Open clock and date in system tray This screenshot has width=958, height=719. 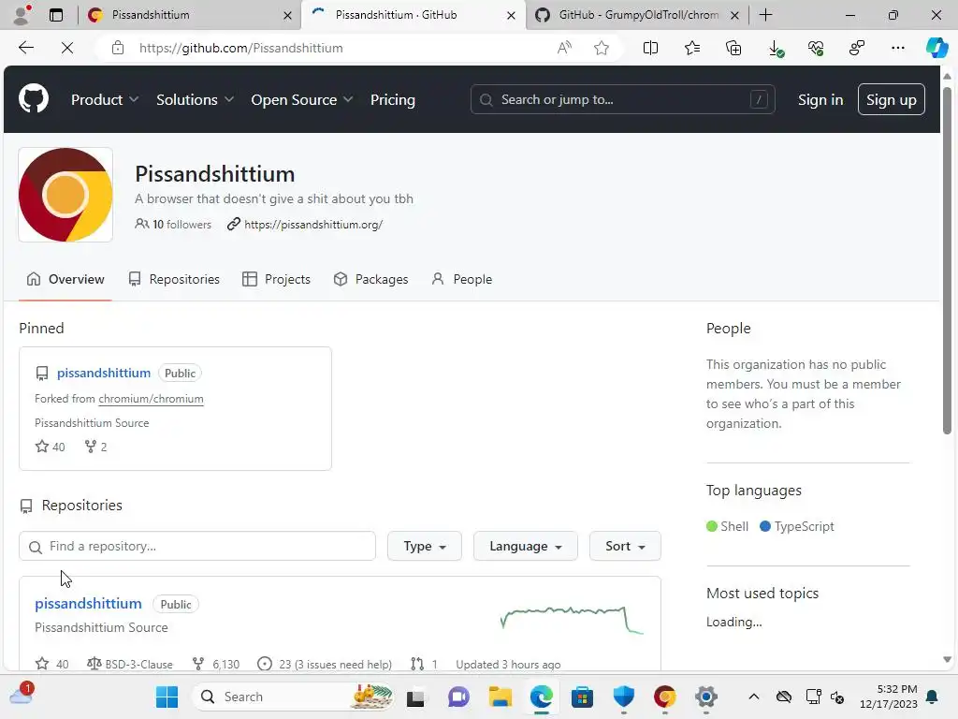pyautogui.click(x=889, y=697)
